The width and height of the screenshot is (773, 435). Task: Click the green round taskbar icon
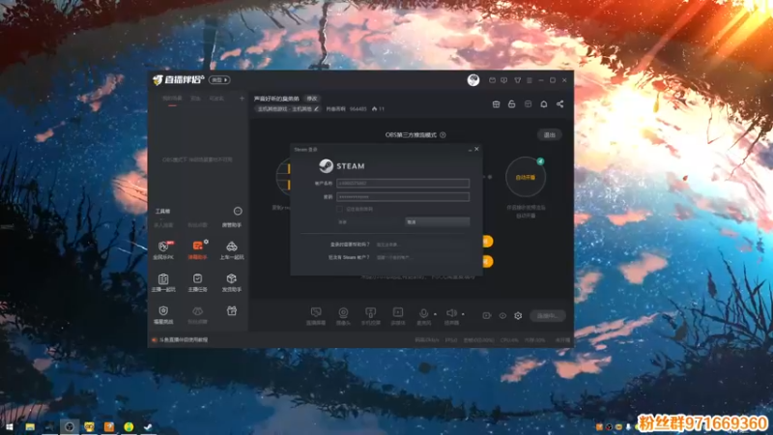coord(129,427)
